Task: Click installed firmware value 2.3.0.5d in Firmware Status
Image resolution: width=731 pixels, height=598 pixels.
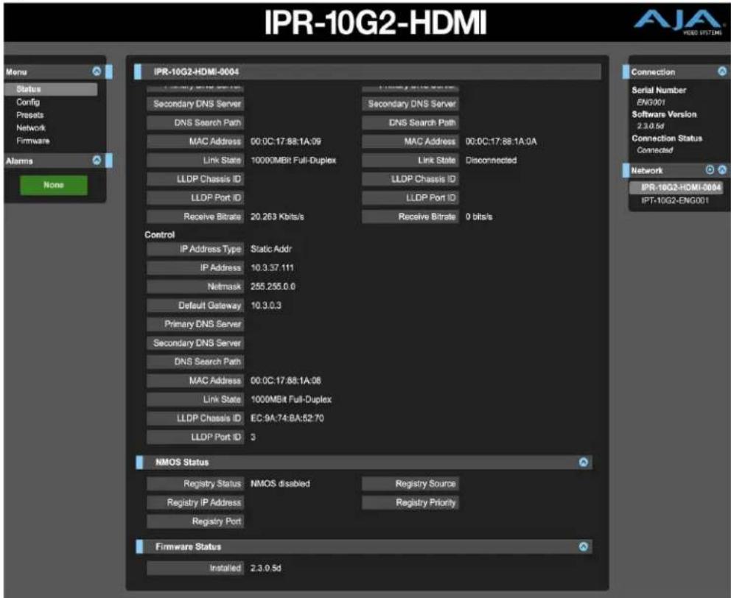Action: pyautogui.click(x=266, y=568)
